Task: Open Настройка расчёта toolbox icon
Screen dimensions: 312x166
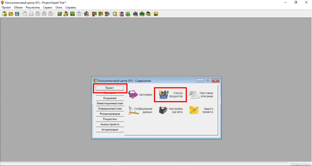Action: (x=170, y=110)
